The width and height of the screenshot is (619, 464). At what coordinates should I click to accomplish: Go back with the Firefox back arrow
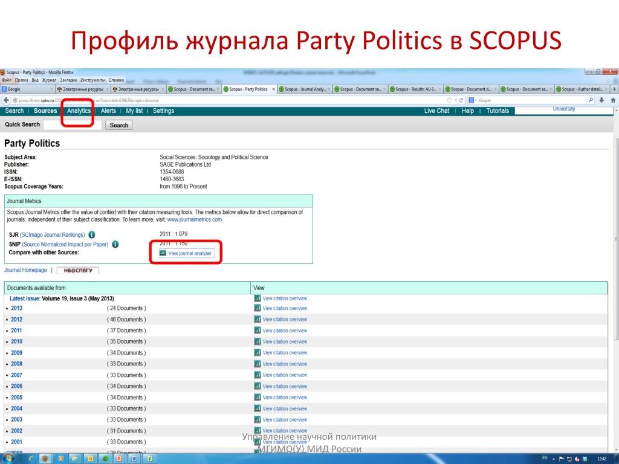(6, 100)
